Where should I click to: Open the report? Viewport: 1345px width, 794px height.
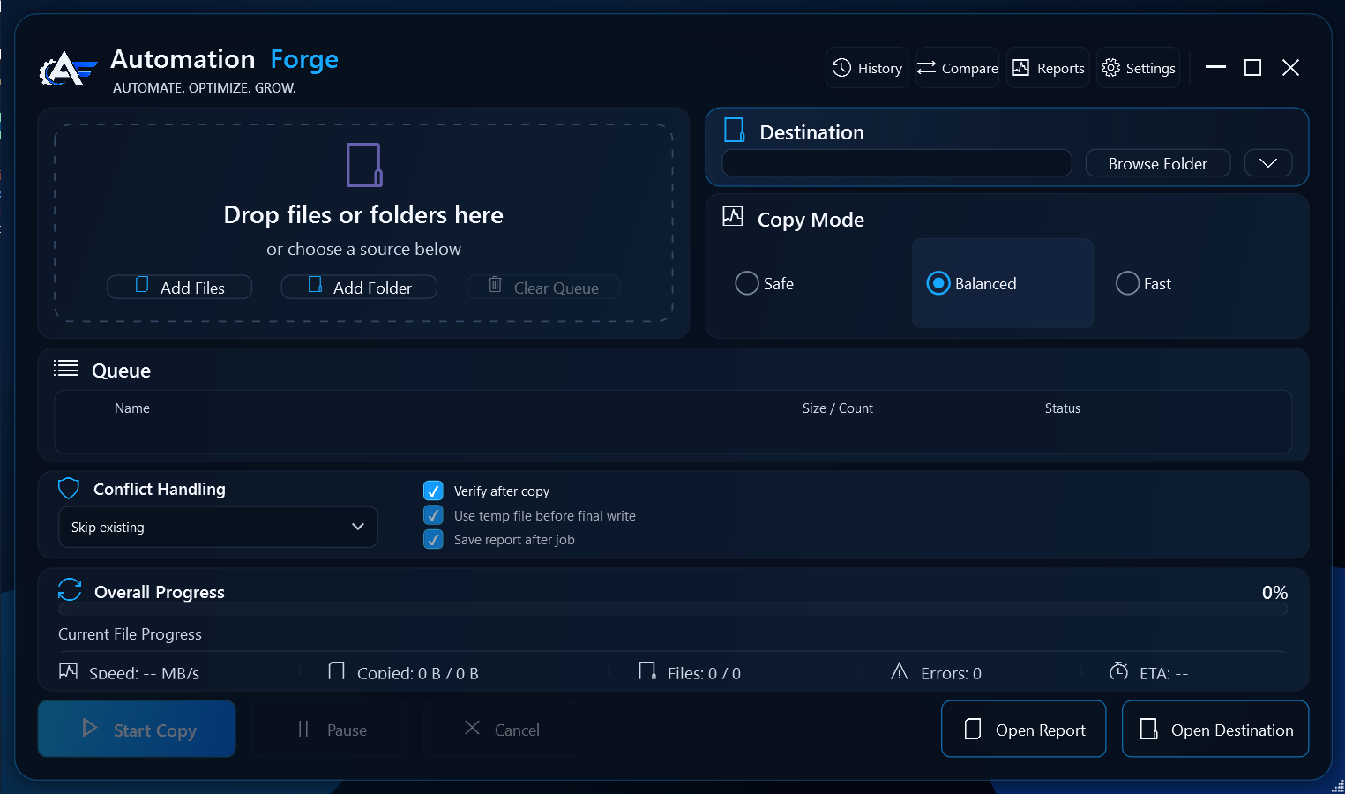[x=1024, y=729]
